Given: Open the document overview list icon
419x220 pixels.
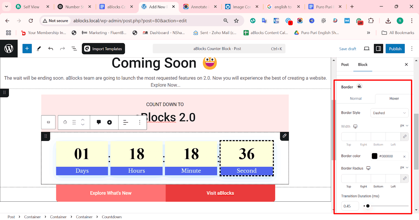Looking at the screenshot, I should [x=74, y=48].
